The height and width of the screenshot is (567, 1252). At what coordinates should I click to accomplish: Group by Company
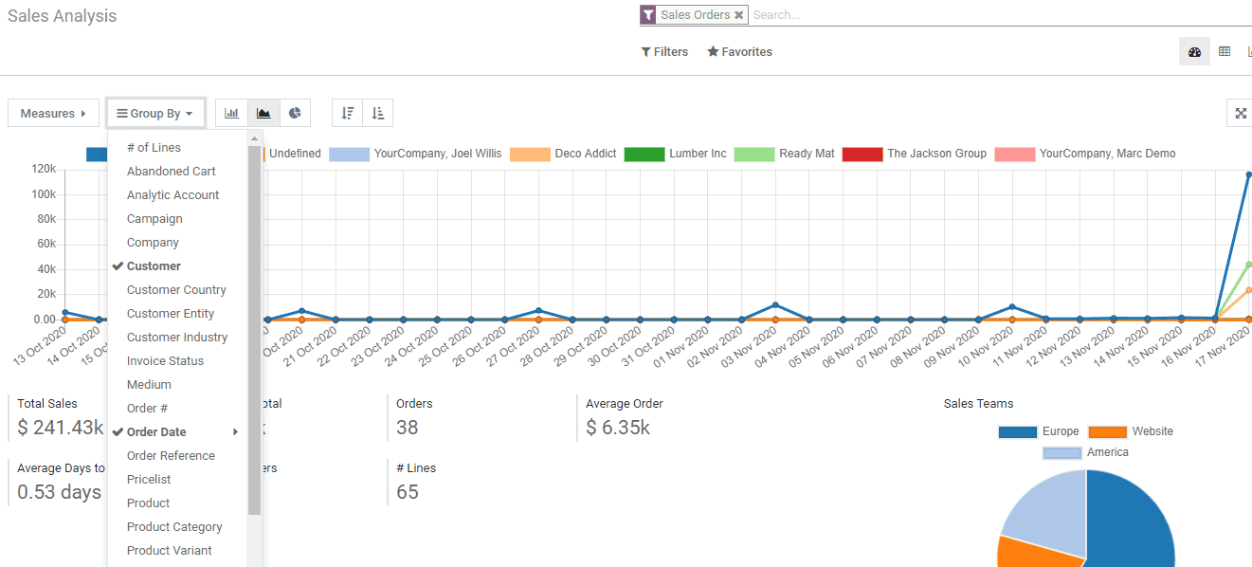coord(153,243)
